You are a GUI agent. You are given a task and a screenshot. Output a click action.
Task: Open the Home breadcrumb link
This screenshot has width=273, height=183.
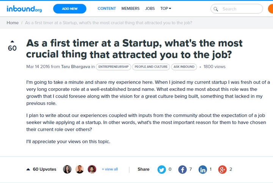pyautogui.click(x=13, y=23)
